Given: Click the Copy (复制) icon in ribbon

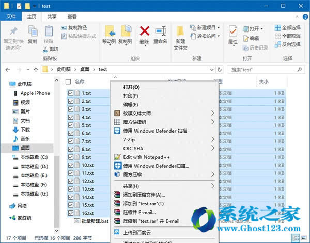Looking at the screenshot, I should pos(32,33).
